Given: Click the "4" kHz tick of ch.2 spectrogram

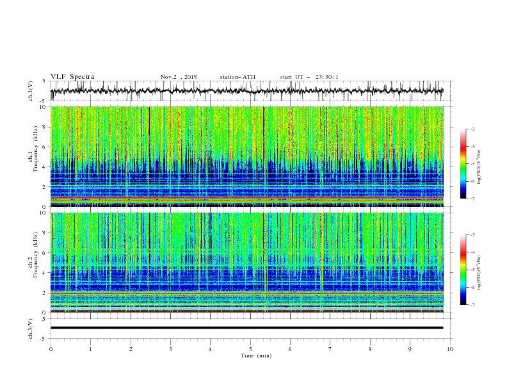Looking at the screenshot, I should pyautogui.click(x=45, y=273).
